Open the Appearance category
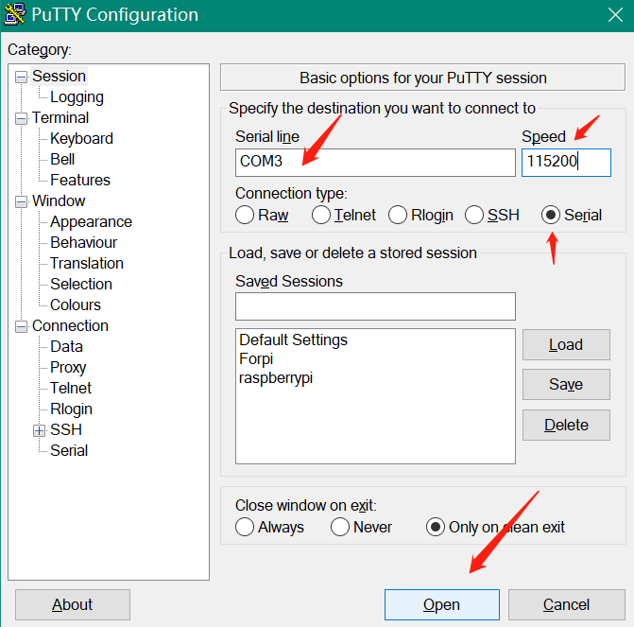The width and height of the screenshot is (634, 627). [91, 222]
